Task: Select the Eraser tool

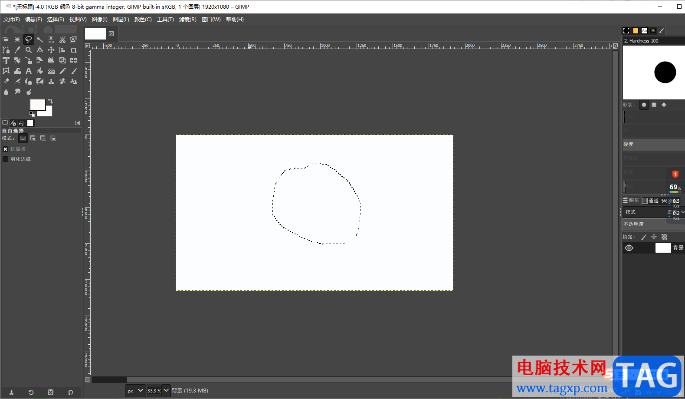Action: [6, 81]
